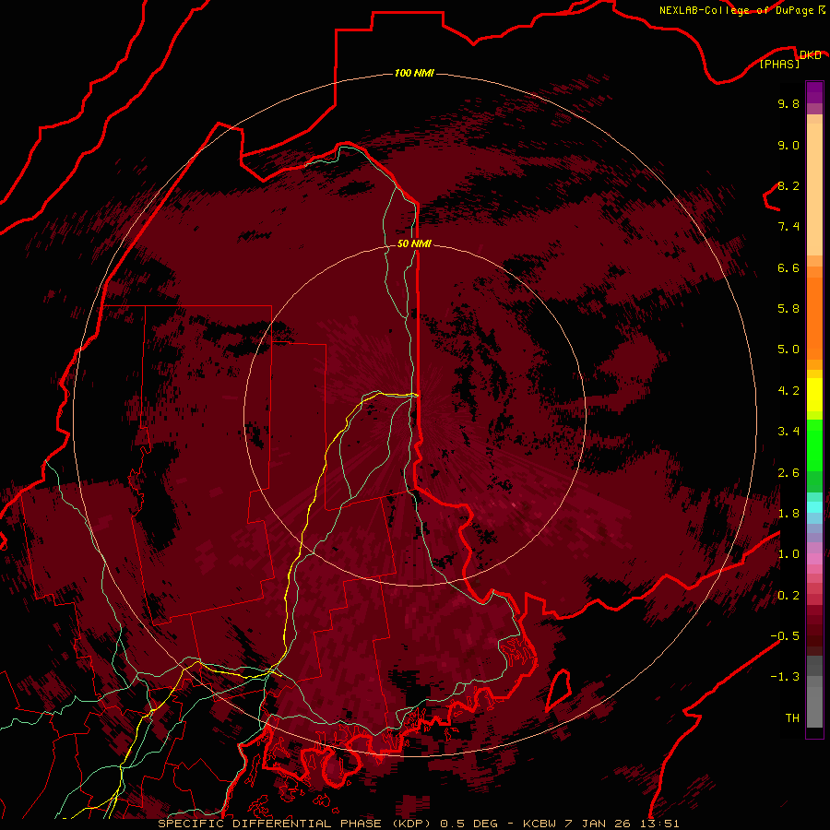Click the 8.2 value on the color scale
Screen dimensions: 830x830
(788, 185)
